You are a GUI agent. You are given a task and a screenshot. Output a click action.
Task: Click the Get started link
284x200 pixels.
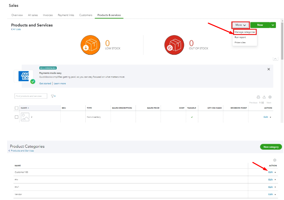click(45, 84)
